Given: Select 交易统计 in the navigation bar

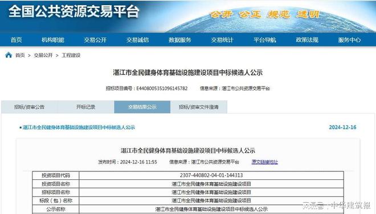Looking at the screenshot, I should 222,40.
